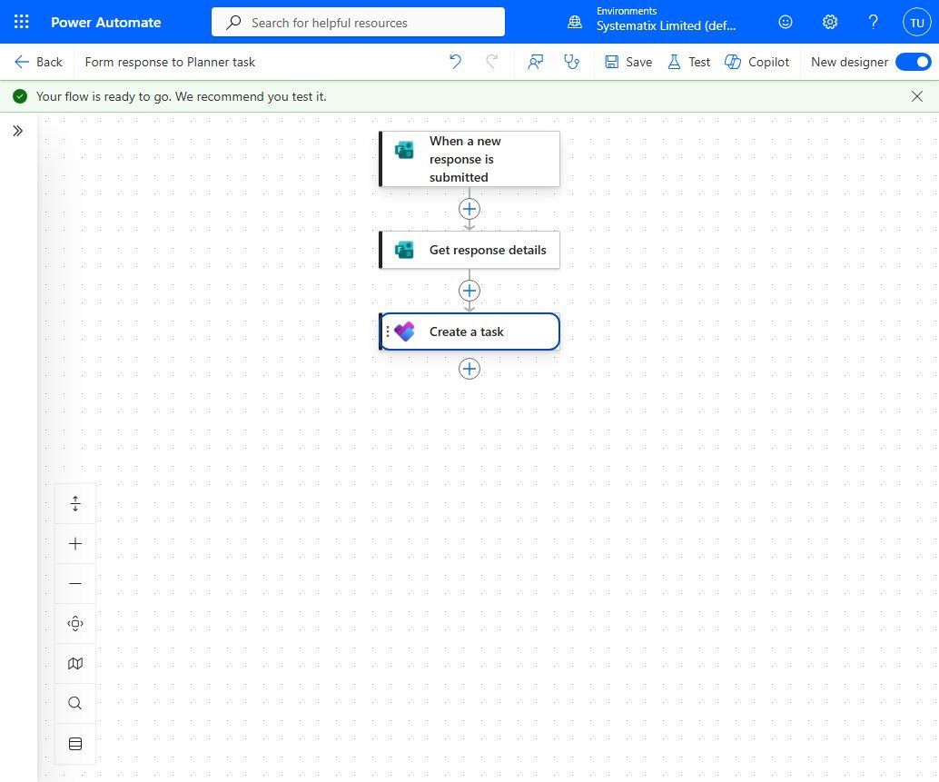Fit the flow to view
Image resolution: width=939 pixels, height=782 pixels.
(x=75, y=624)
